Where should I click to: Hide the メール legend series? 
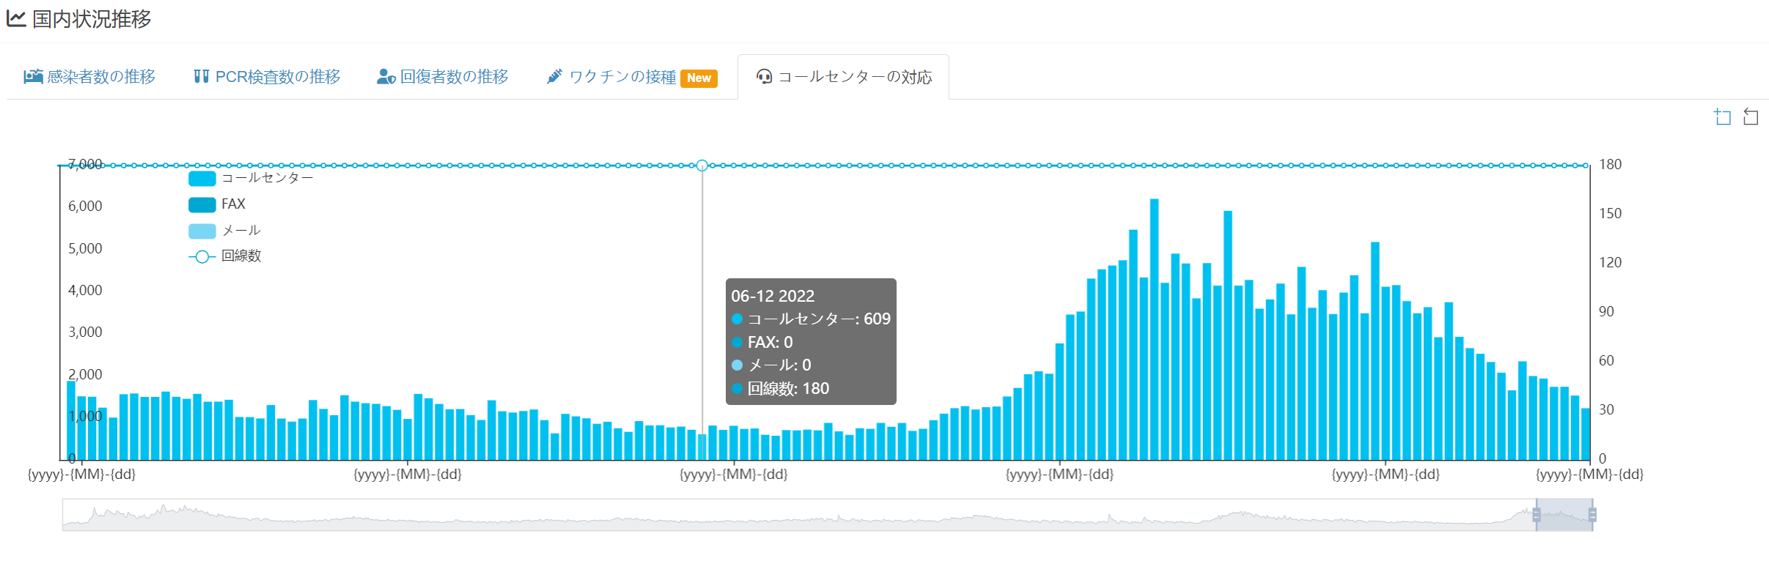coord(202,231)
